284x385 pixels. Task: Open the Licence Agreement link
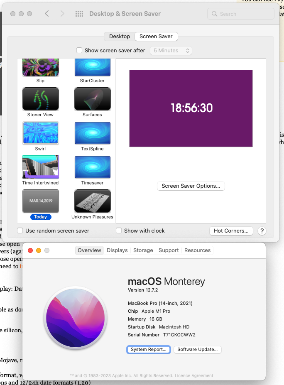pyautogui.click(x=194, y=376)
